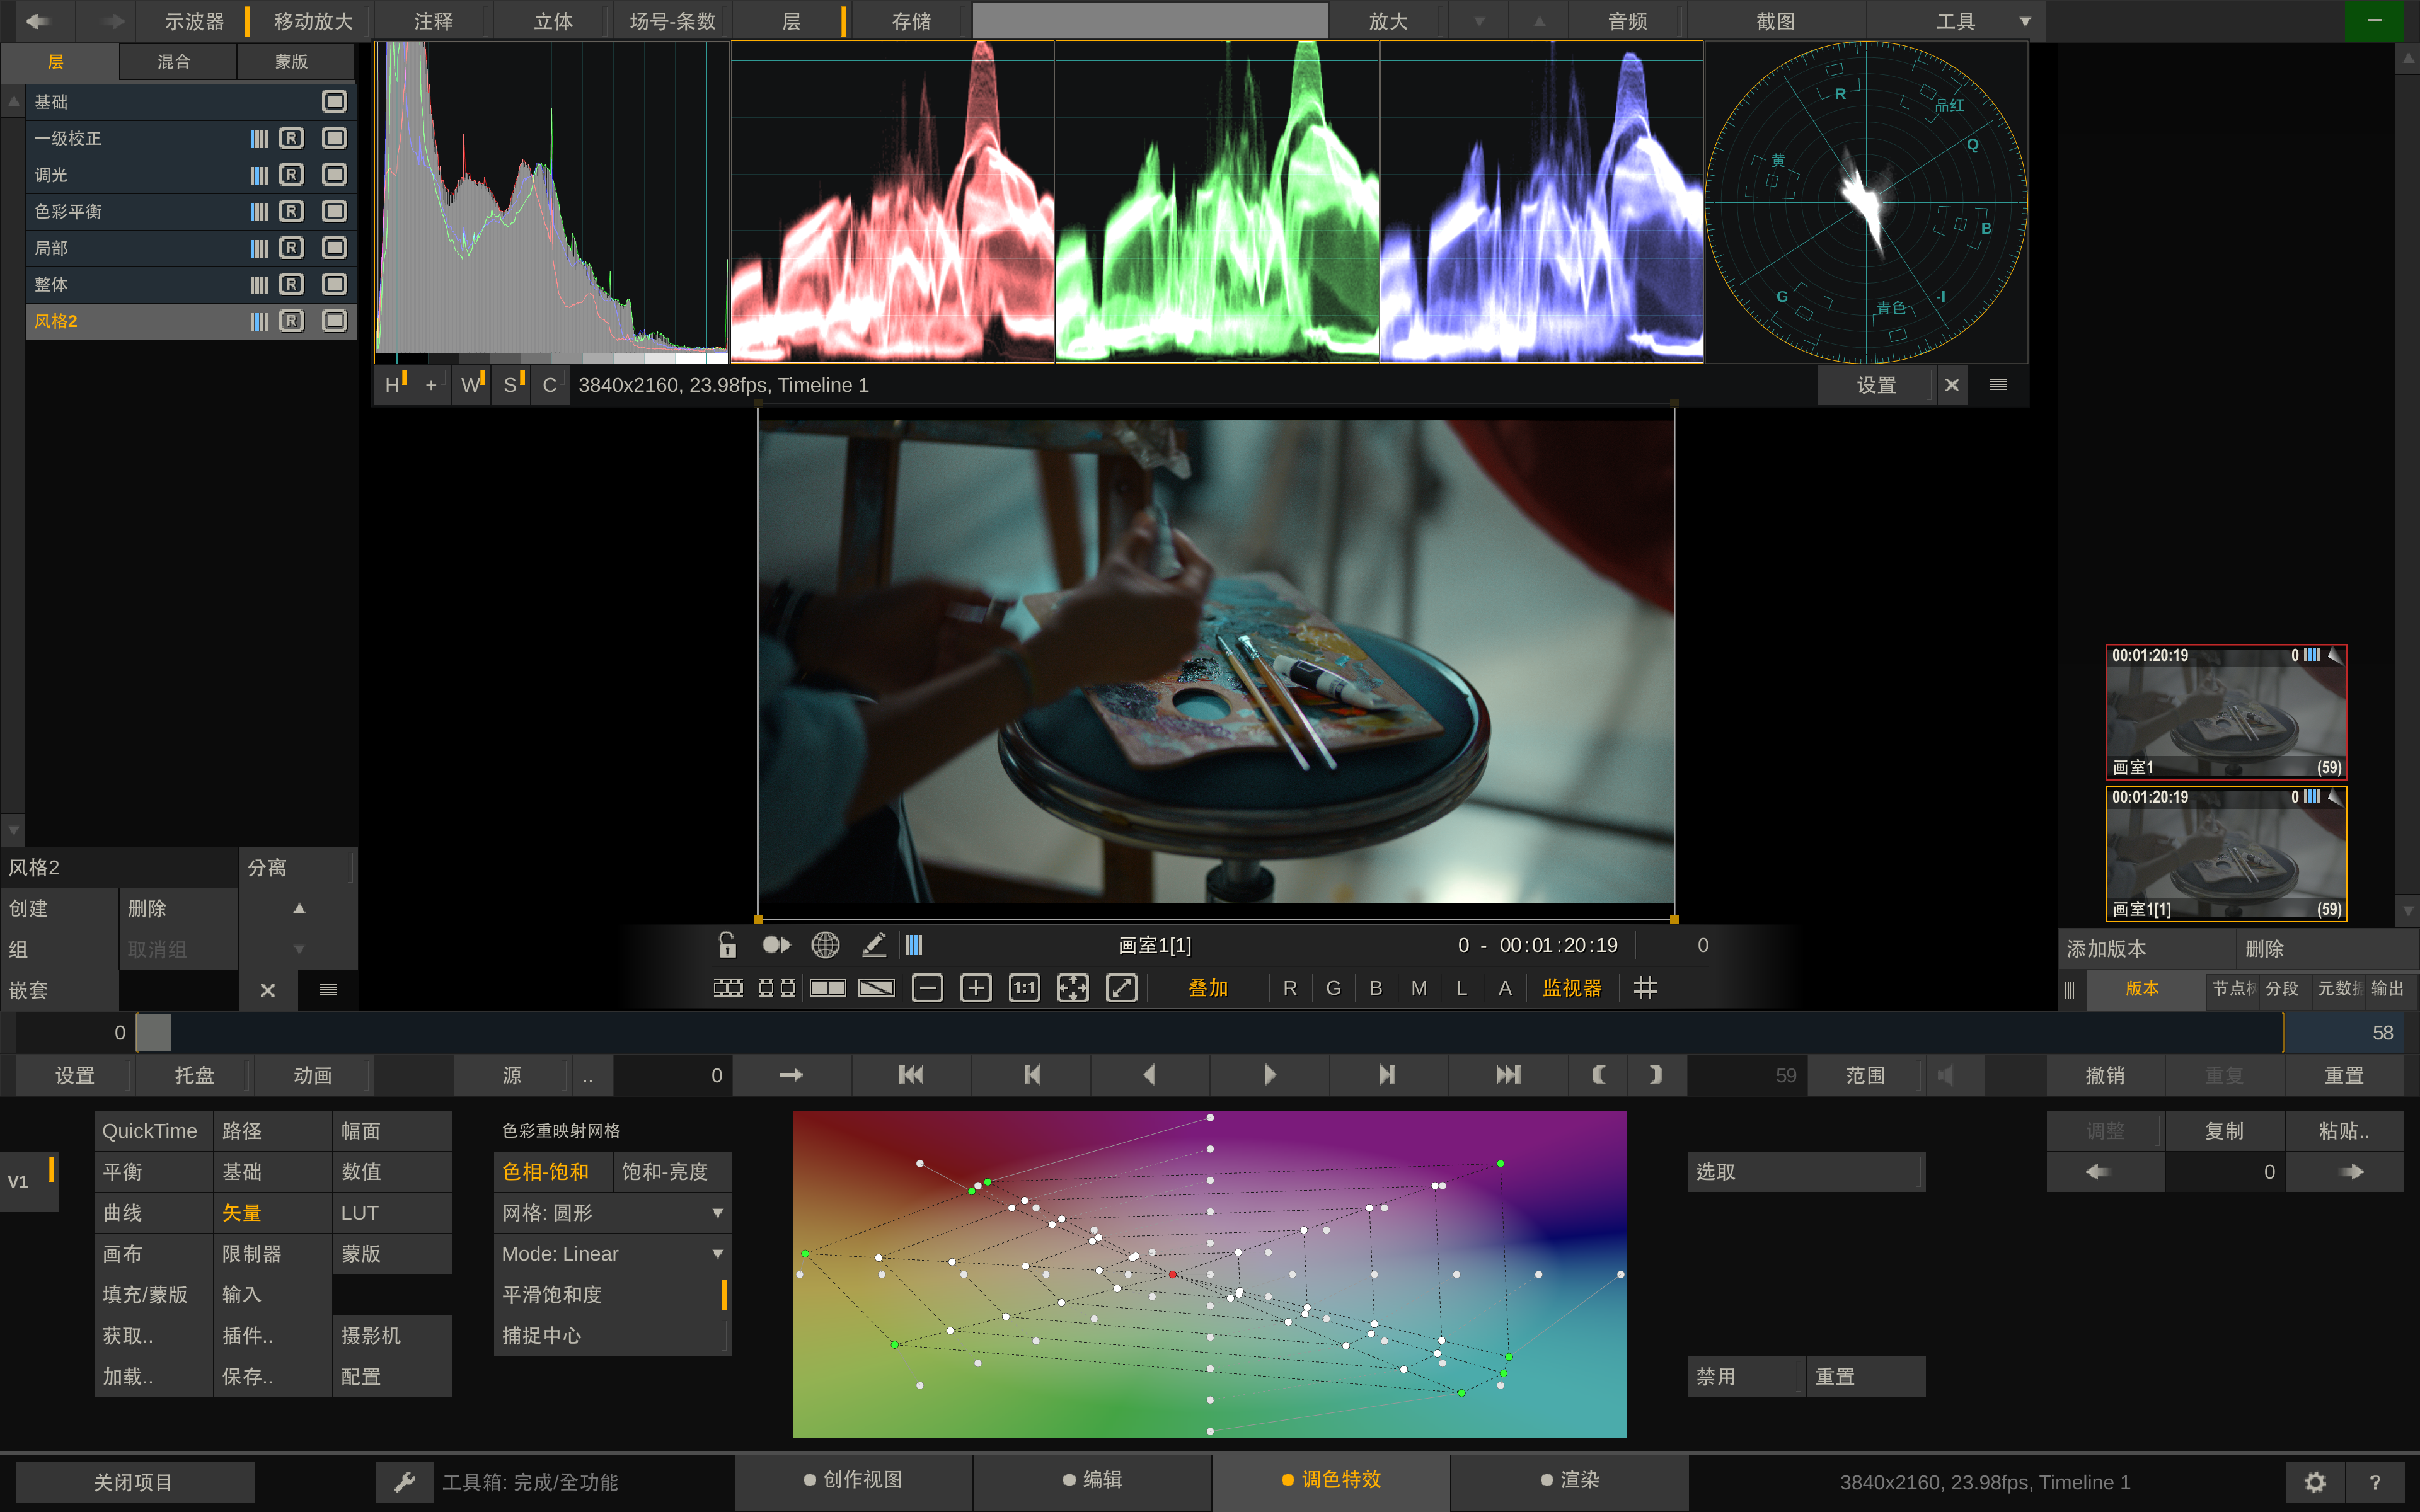This screenshot has height=1512, width=2420.
Task: Click the timeline scrubber handle
Action: coord(153,1033)
